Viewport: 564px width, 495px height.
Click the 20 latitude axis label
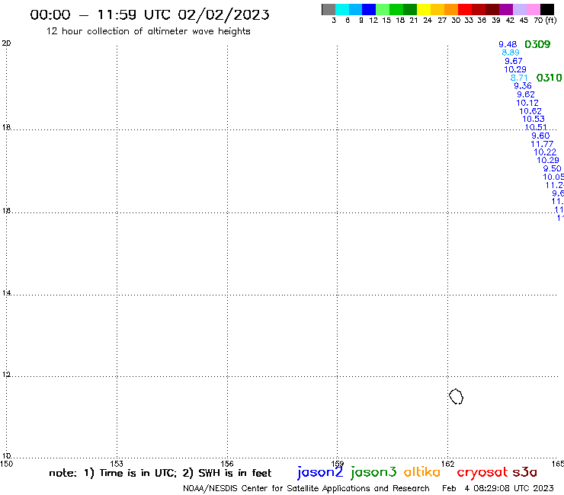[6, 43]
